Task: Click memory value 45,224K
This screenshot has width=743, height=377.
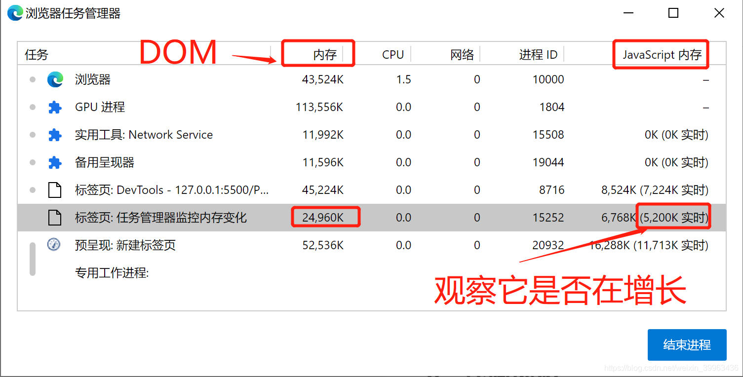Action: tap(323, 190)
